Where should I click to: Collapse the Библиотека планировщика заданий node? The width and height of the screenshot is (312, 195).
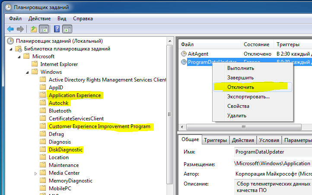tap(11, 49)
